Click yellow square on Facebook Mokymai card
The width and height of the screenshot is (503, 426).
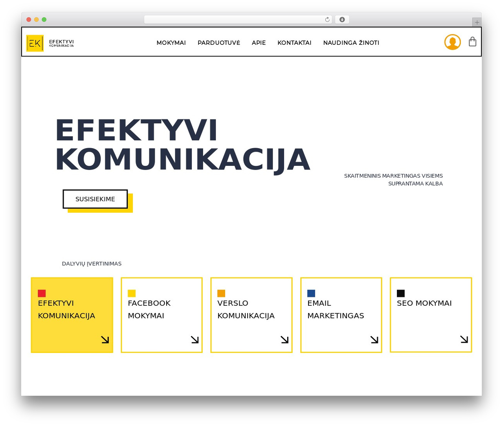(x=132, y=293)
